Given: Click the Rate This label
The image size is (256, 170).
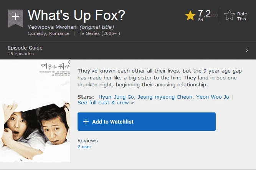Looking at the screenshot, I should (x=242, y=17).
